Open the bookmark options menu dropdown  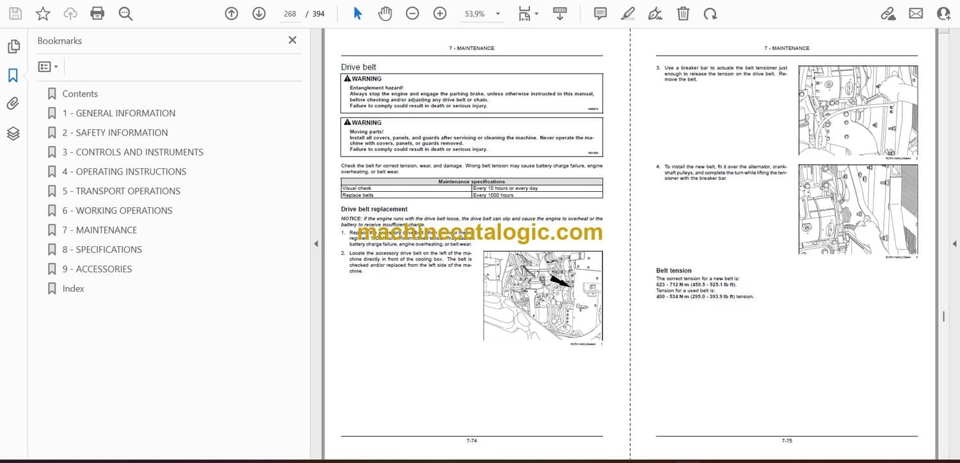point(48,67)
